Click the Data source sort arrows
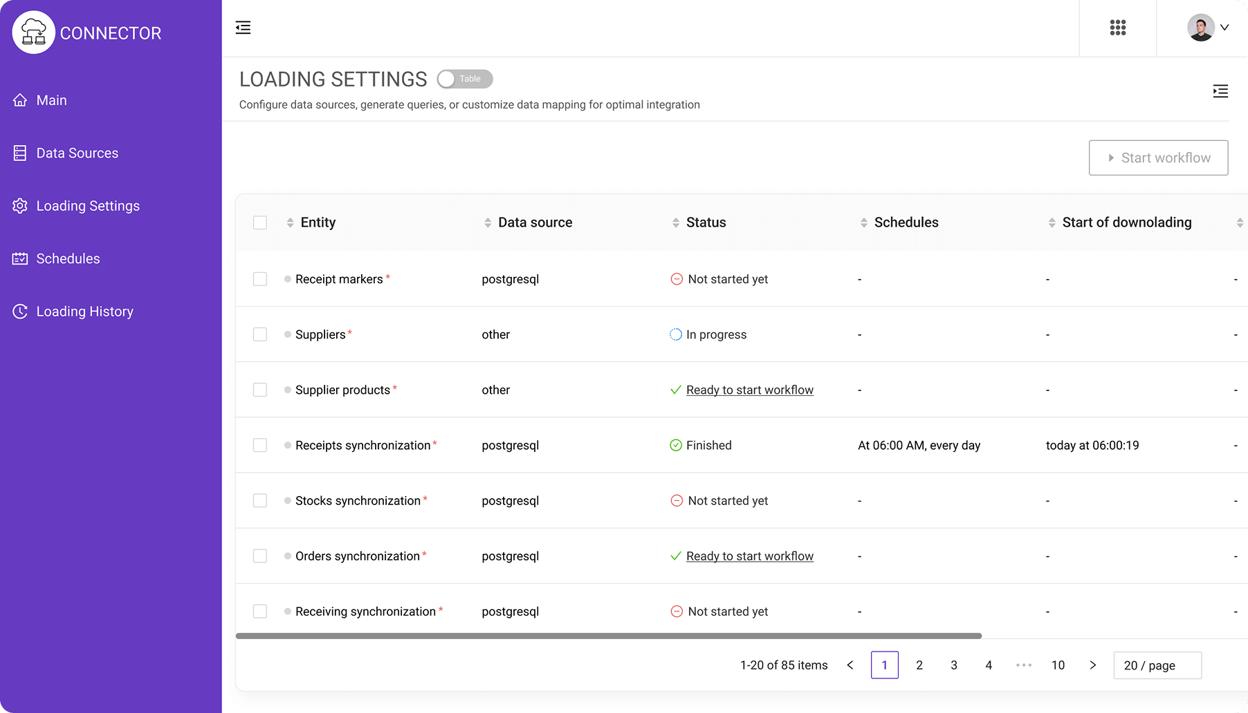This screenshot has height=713, width=1248. click(x=488, y=222)
